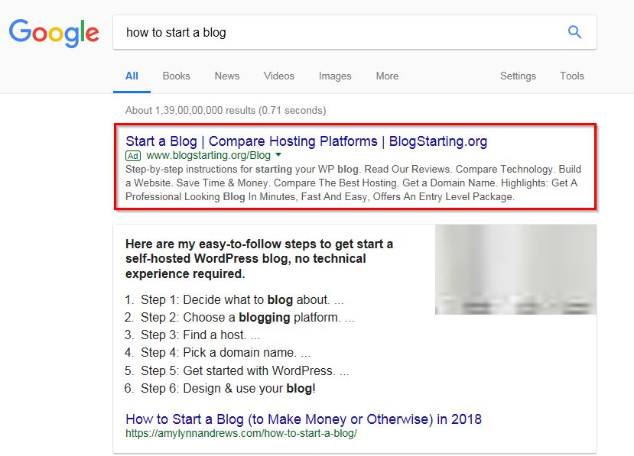Open the Videos tab

[279, 76]
